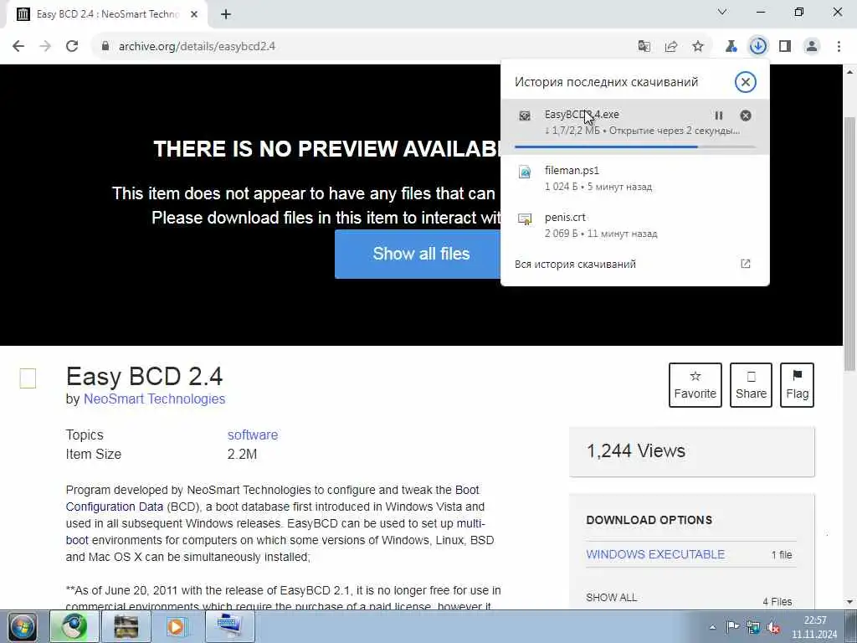
Task: Open the profile avatar menu
Action: tap(812, 46)
